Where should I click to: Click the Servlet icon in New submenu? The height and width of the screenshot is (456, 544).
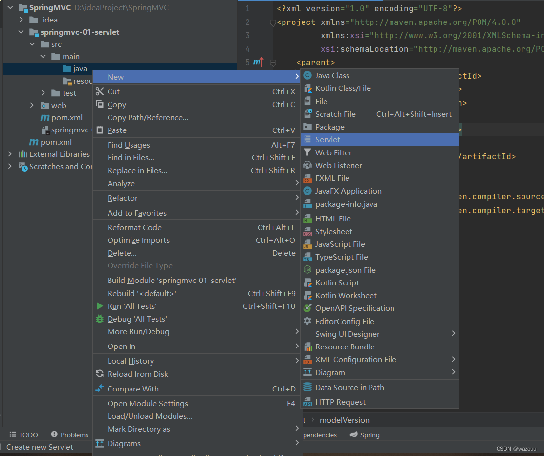307,139
